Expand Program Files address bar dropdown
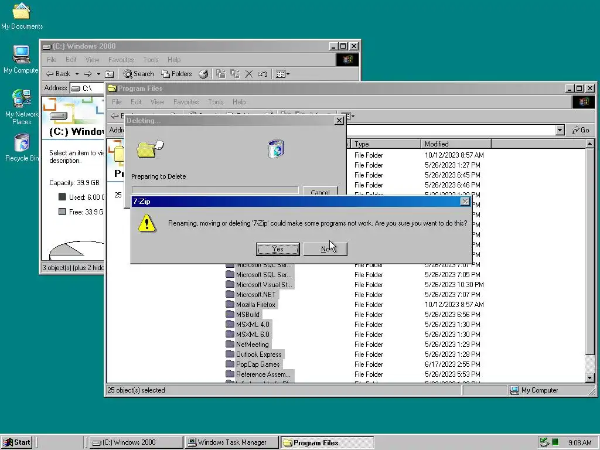Viewport: 600px width, 450px height. pyautogui.click(x=560, y=130)
